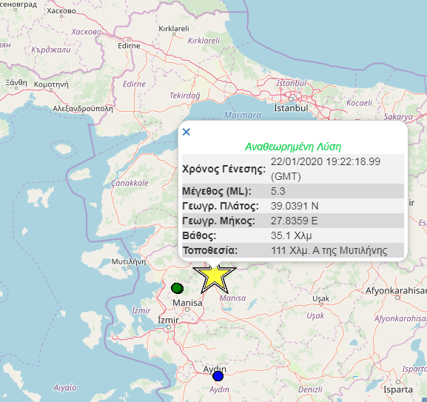
Task: Close the earthquake info popup
Action: 186,132
